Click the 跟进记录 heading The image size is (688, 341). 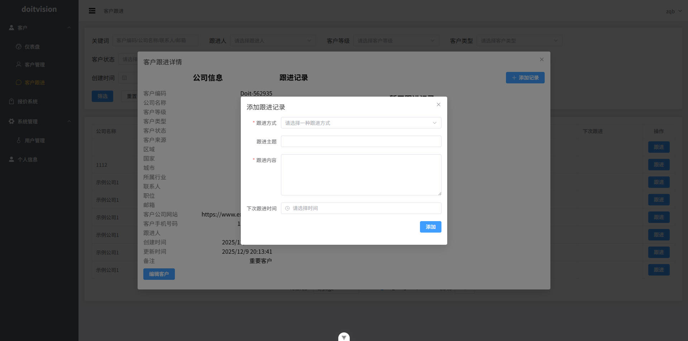click(293, 78)
